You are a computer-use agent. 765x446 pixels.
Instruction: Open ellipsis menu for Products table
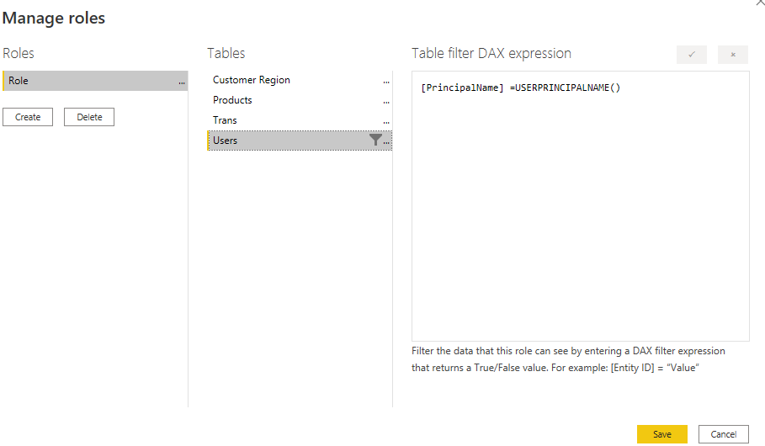tap(386, 102)
